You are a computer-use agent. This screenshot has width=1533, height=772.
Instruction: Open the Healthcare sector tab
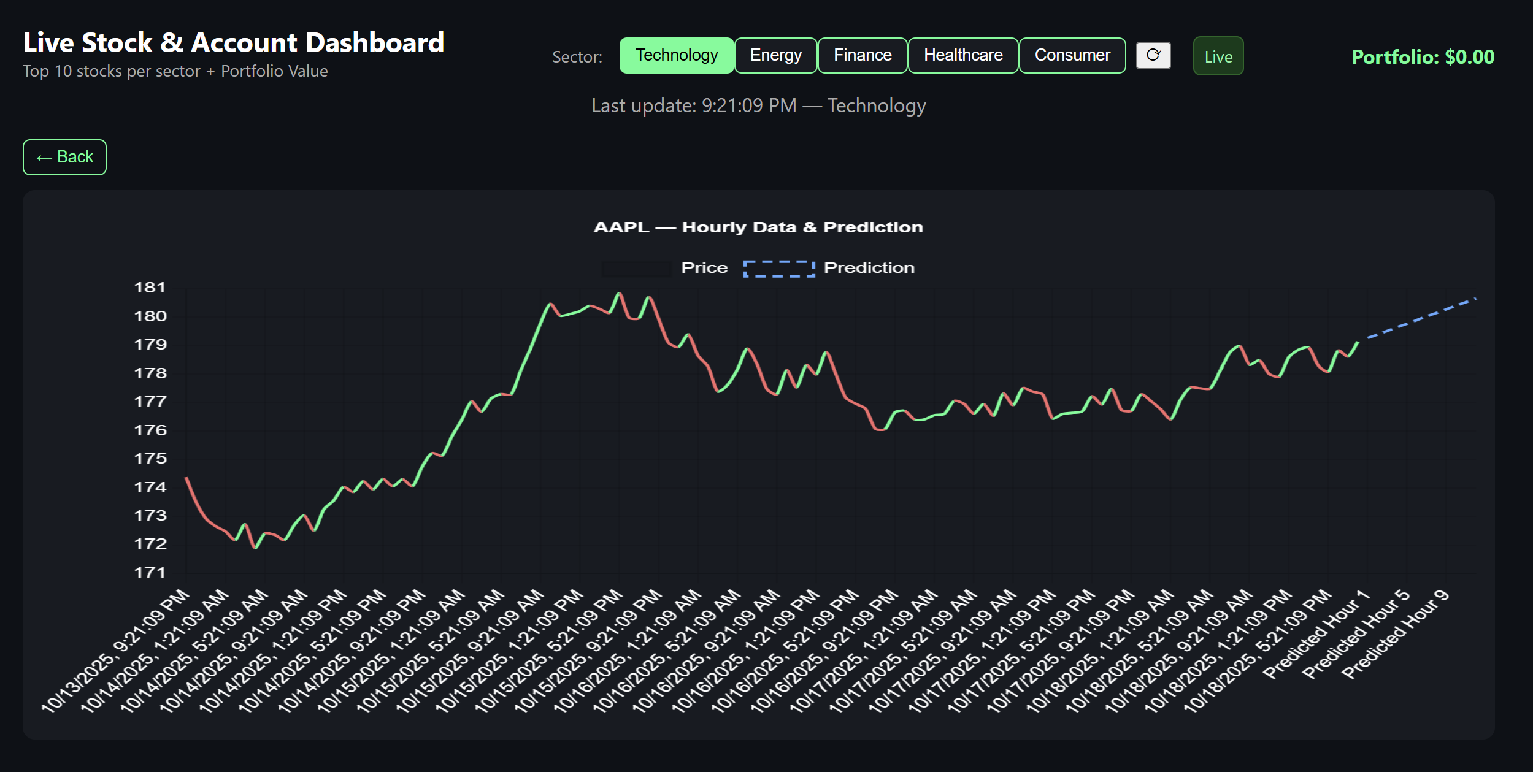(962, 56)
